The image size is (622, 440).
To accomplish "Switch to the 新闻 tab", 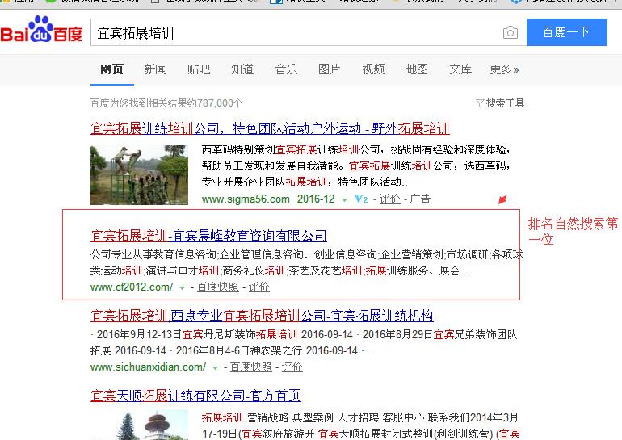I will [155, 69].
